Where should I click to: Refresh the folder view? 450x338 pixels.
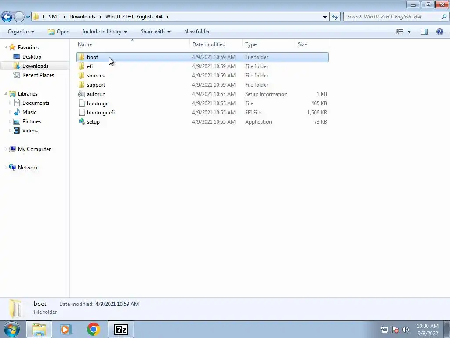(x=335, y=17)
